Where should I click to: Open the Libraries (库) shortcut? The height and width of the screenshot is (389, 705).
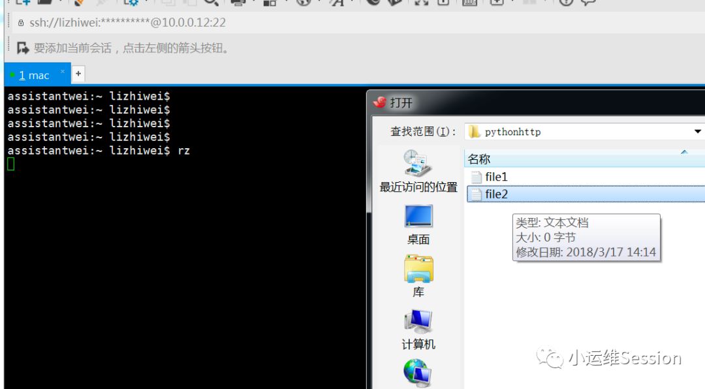coord(418,276)
